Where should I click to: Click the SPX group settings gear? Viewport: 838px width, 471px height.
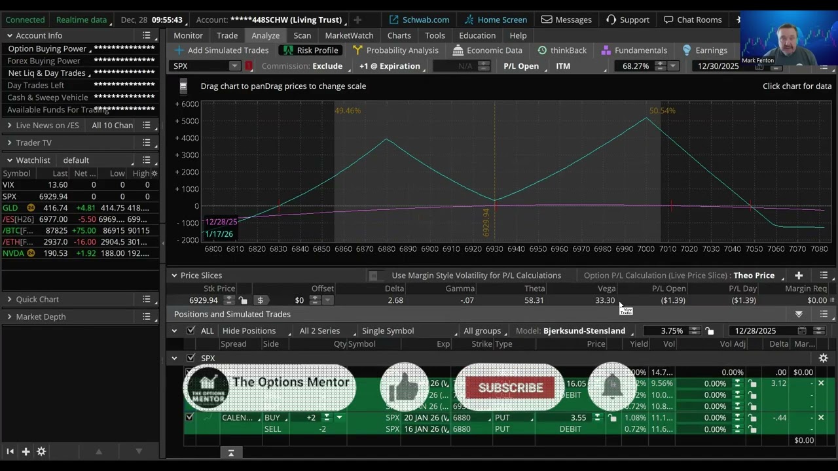tap(824, 358)
